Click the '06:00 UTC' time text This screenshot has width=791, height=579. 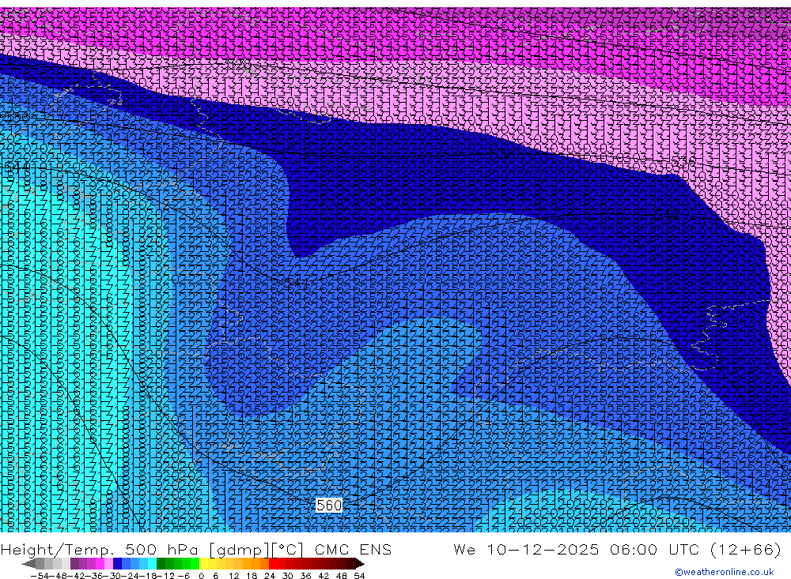654,550
